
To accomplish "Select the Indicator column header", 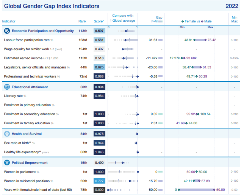I will point(9,21).
